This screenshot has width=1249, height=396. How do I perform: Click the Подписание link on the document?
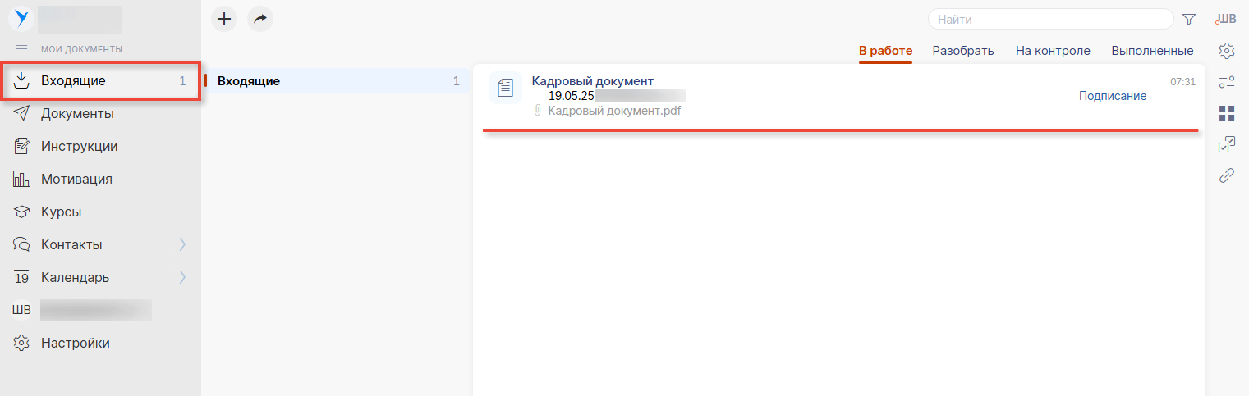point(1112,96)
